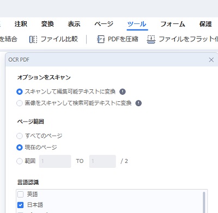Select スキャンして編集可能テキストに変換 option
The image size is (218, 213).
click(20, 92)
